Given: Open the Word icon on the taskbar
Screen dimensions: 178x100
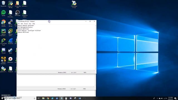Looking at the screenshot, I should [80, 98].
